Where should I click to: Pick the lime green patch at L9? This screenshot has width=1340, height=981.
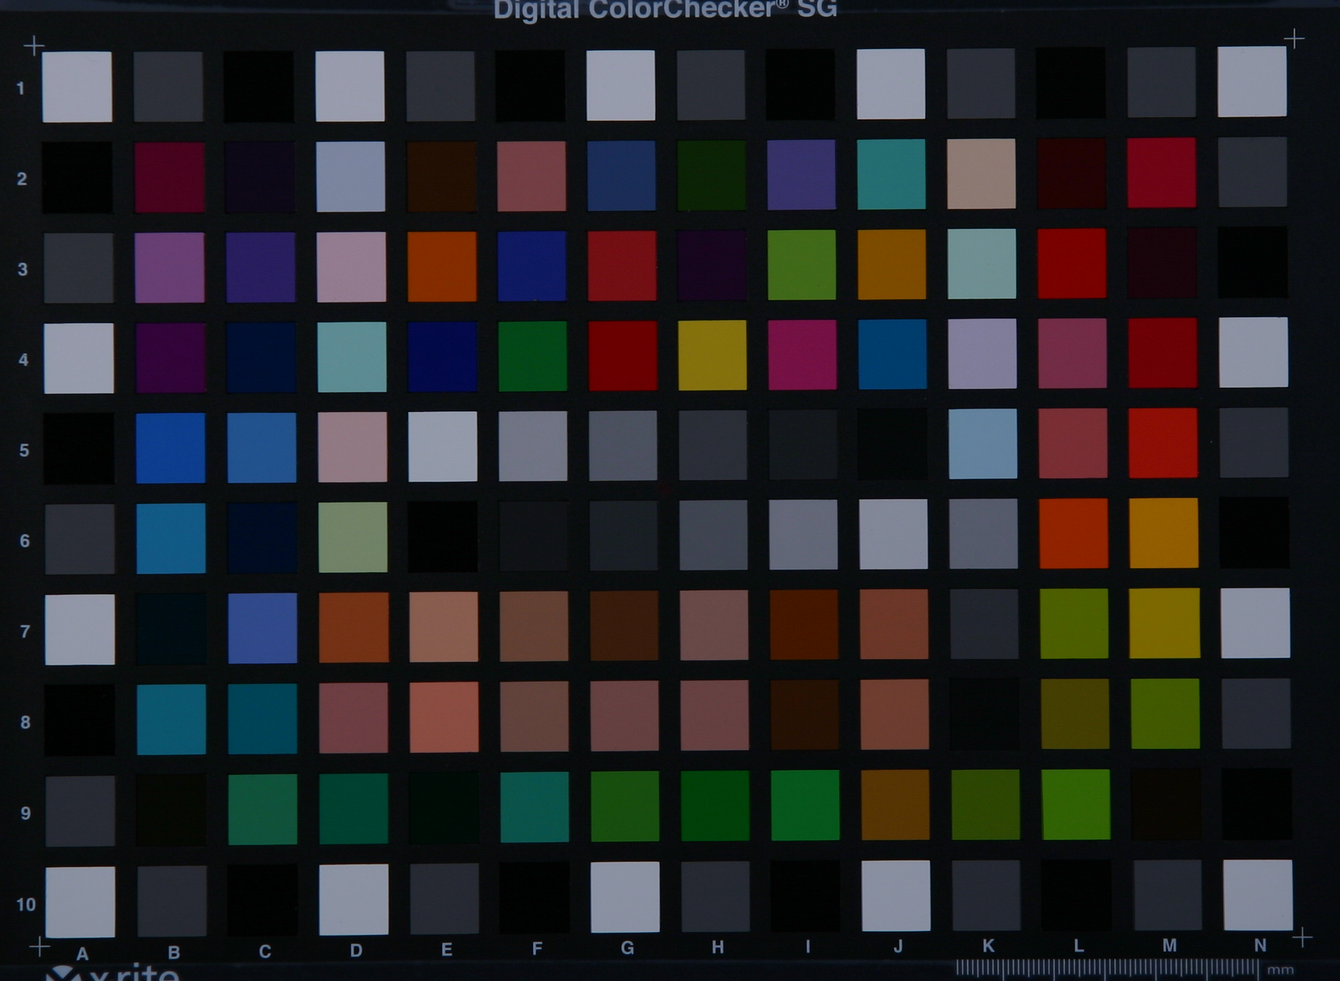[x=1076, y=804]
